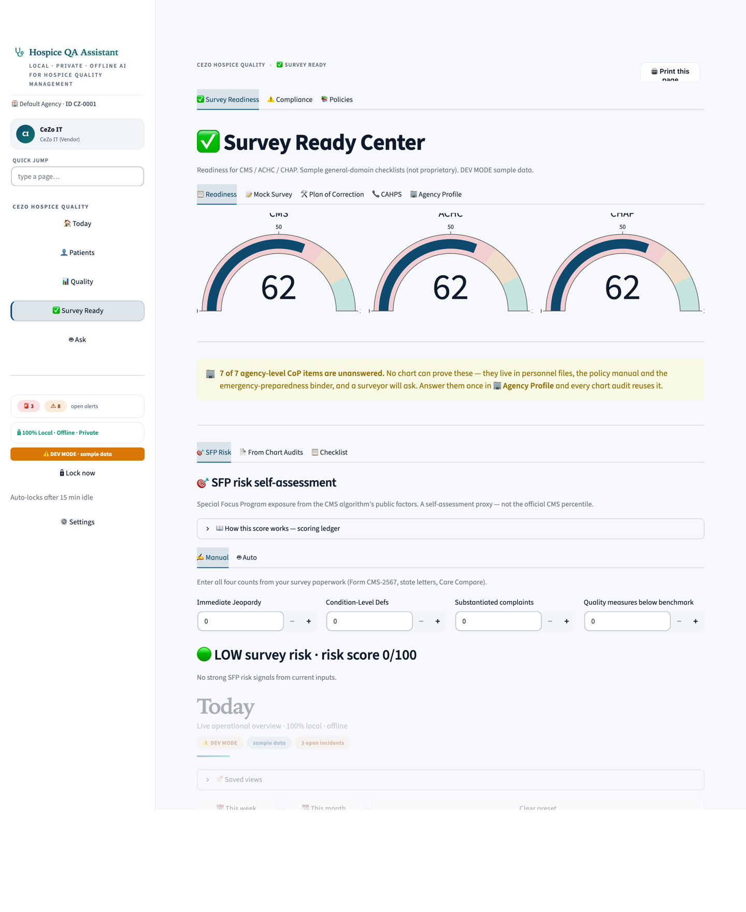Viewport: 746px width, 912px height.
Task: Switch to Policies tab
Action: click(337, 99)
